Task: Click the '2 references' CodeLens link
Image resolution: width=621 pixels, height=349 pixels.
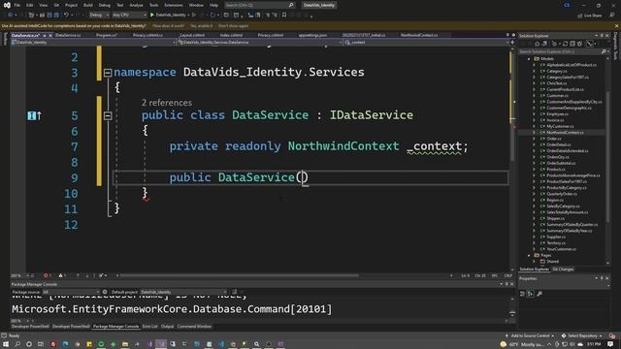Action: click(x=167, y=103)
